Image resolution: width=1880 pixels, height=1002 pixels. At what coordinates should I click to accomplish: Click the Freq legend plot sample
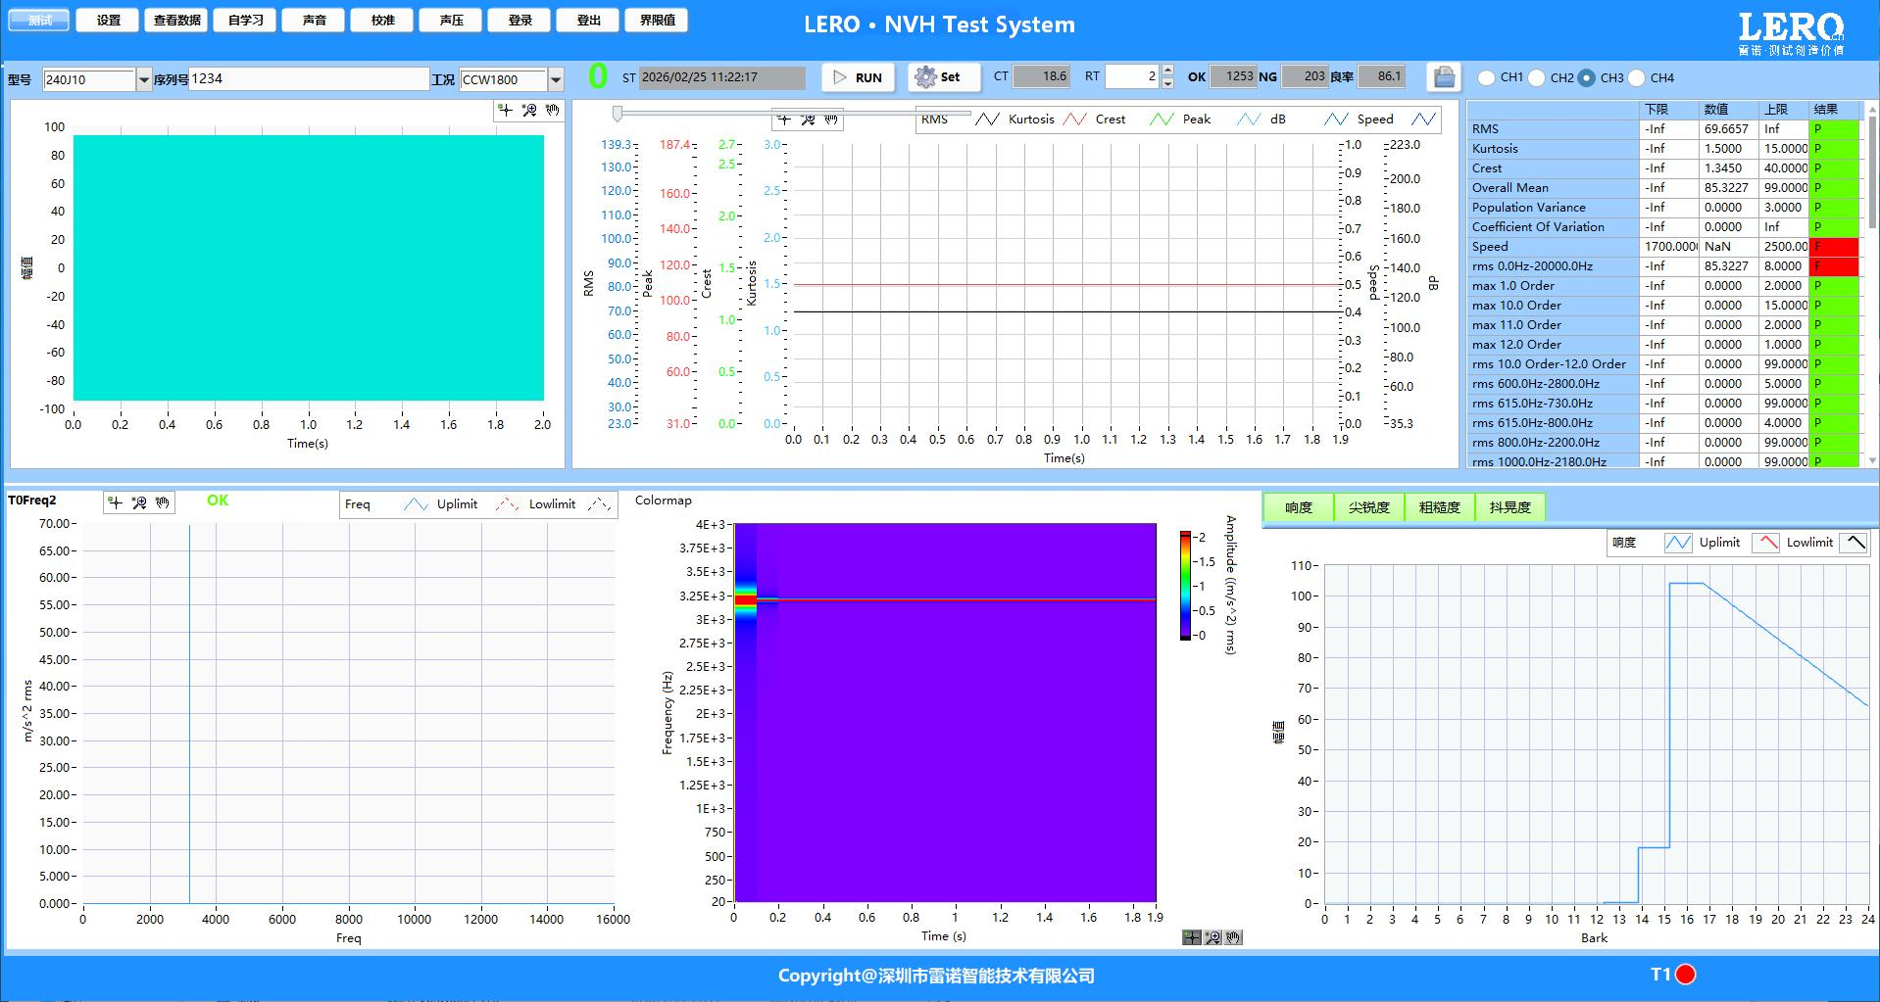[416, 504]
